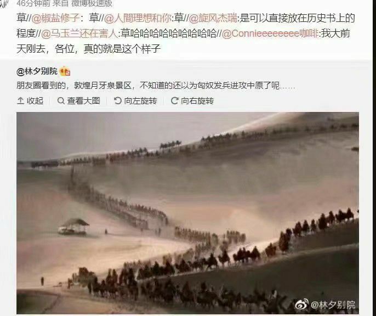View the full-size image via 查看大图

point(79,101)
